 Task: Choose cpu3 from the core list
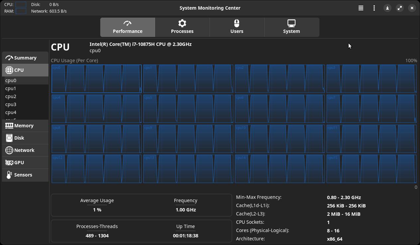pos(11,104)
